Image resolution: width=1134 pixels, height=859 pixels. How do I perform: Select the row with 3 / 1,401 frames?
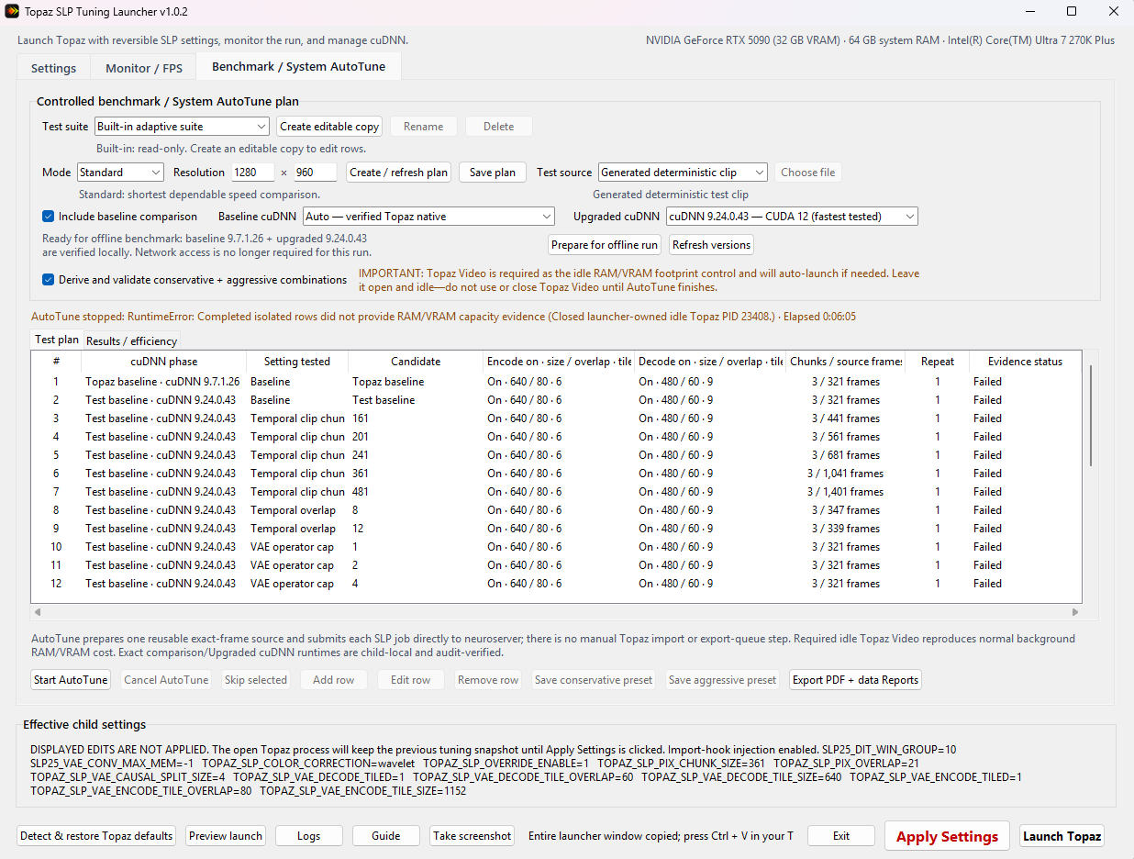click(557, 492)
